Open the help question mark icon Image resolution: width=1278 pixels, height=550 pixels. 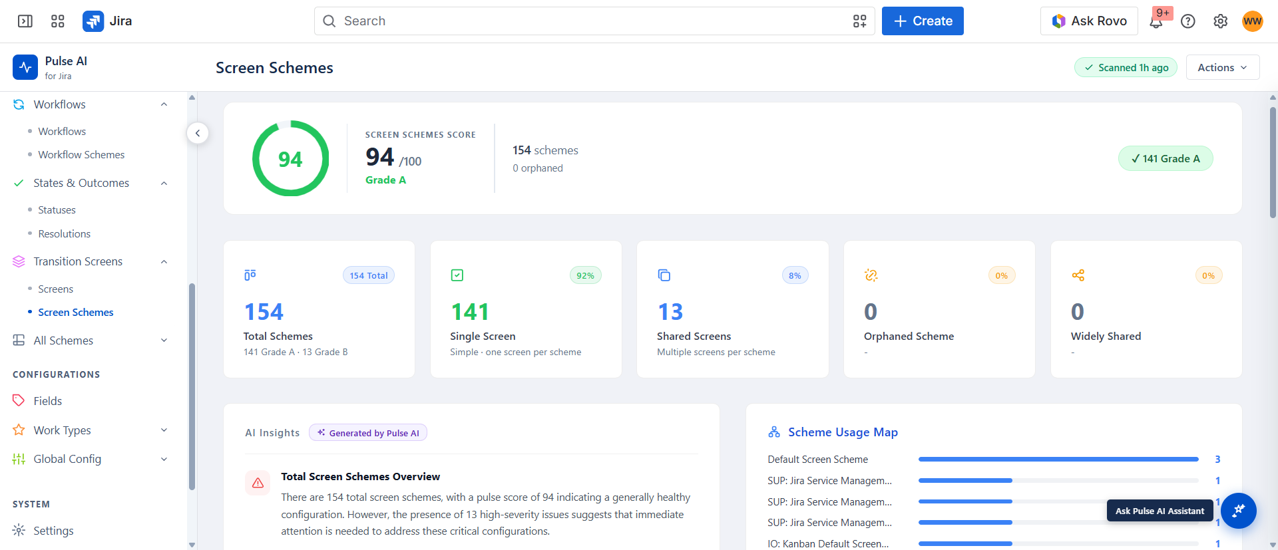[x=1188, y=21]
